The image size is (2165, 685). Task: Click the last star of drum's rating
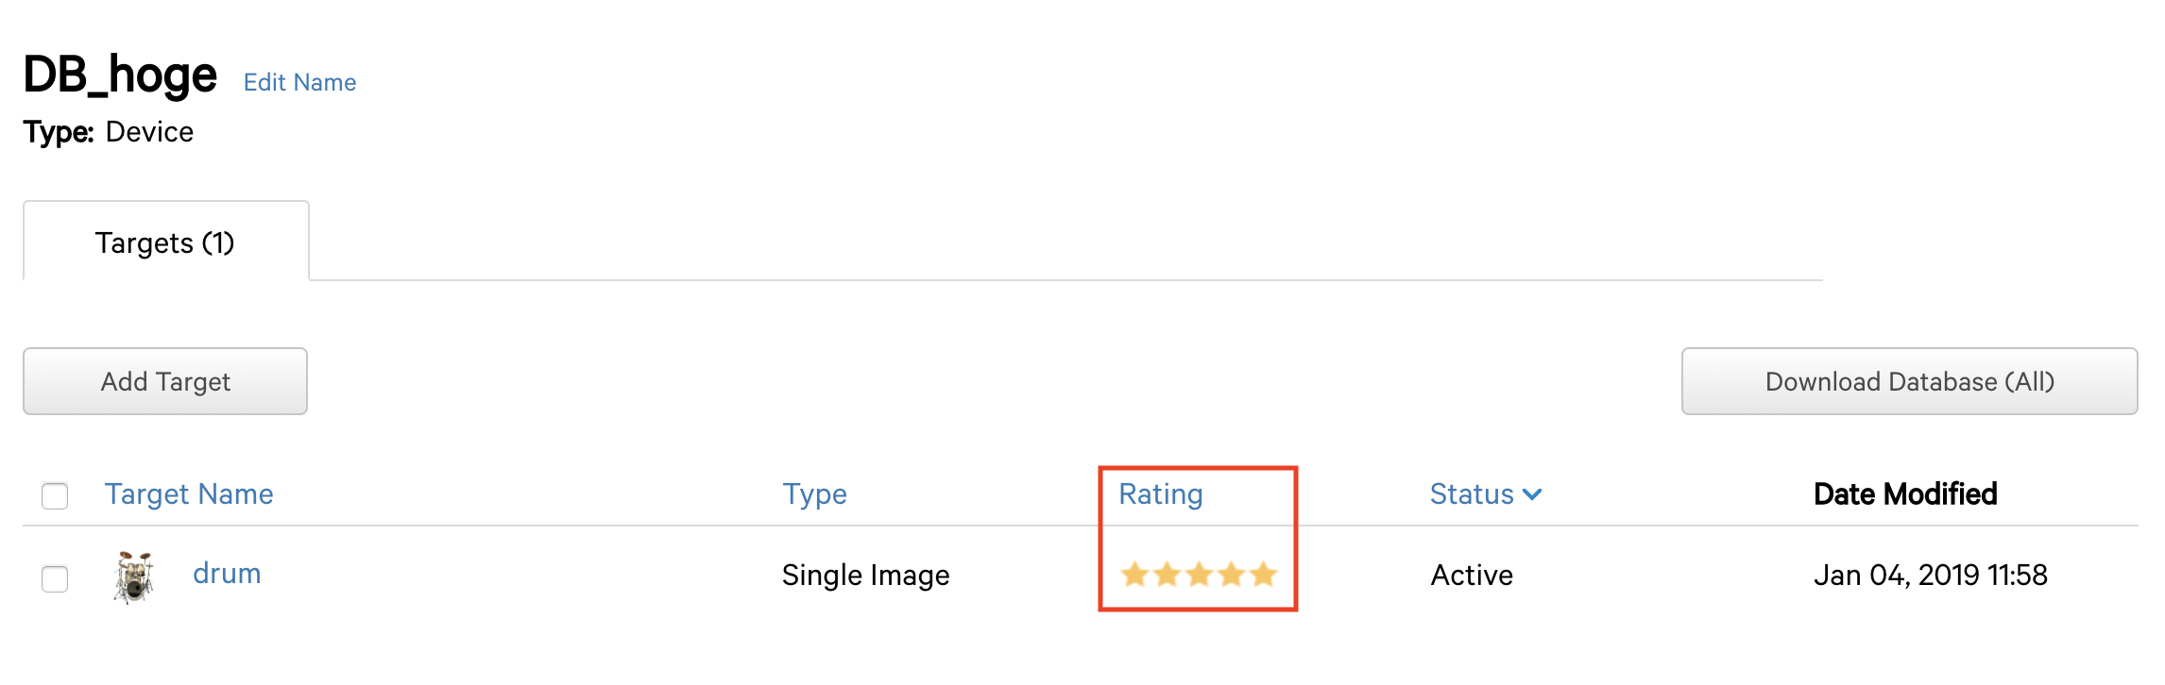1263,574
